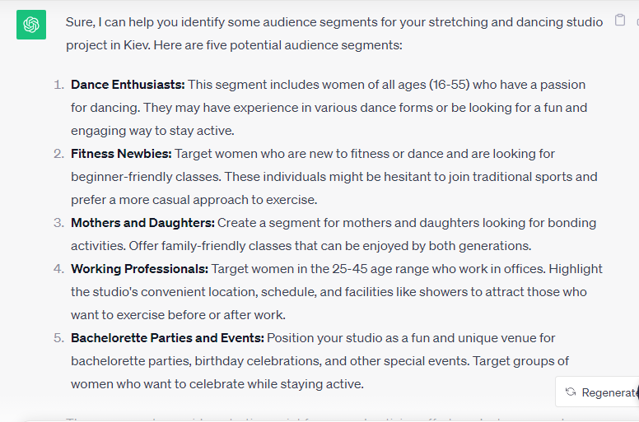Screen dimensions: 639x422
Task: Click the partially visible icon right of clipboard
Action: pyautogui.click(x=637, y=21)
